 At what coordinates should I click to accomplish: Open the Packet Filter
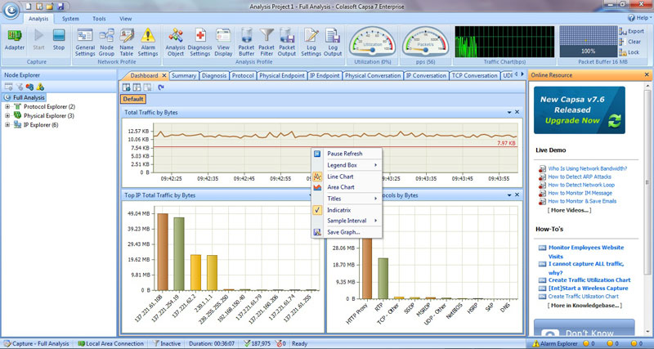(267, 43)
